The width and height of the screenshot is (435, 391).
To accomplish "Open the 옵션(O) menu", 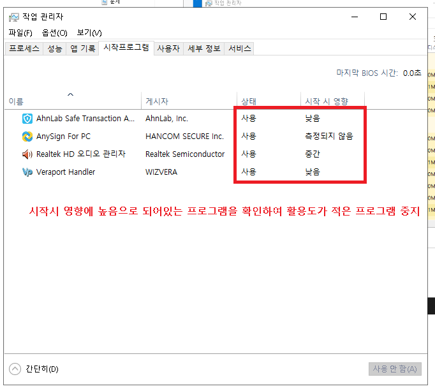I will pyautogui.click(x=54, y=33).
